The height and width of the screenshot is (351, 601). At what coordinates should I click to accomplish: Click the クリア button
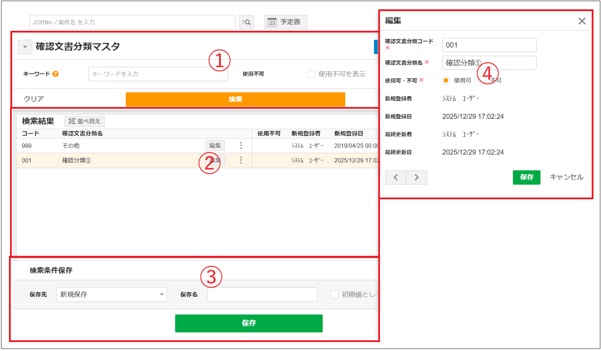[34, 99]
